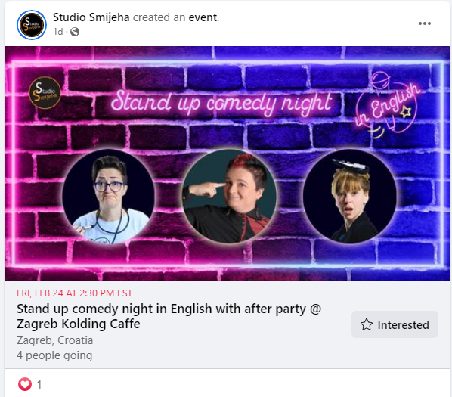Image resolution: width=452 pixels, height=397 pixels.
Task: Click the Zagreb, Croatia location text
Action: pos(54,340)
